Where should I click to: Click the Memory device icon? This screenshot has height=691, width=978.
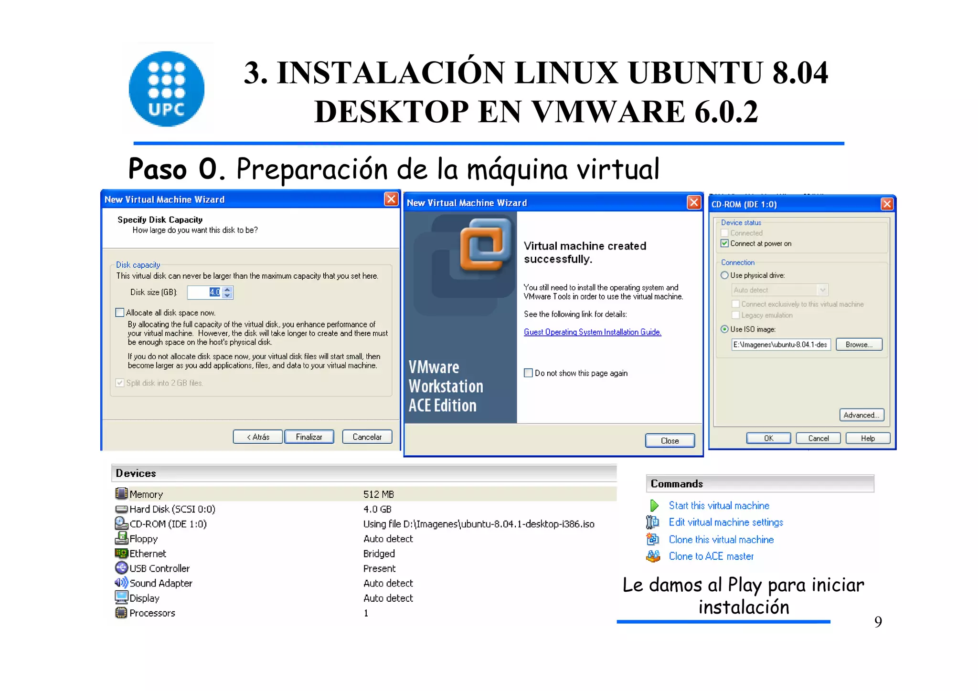click(121, 493)
